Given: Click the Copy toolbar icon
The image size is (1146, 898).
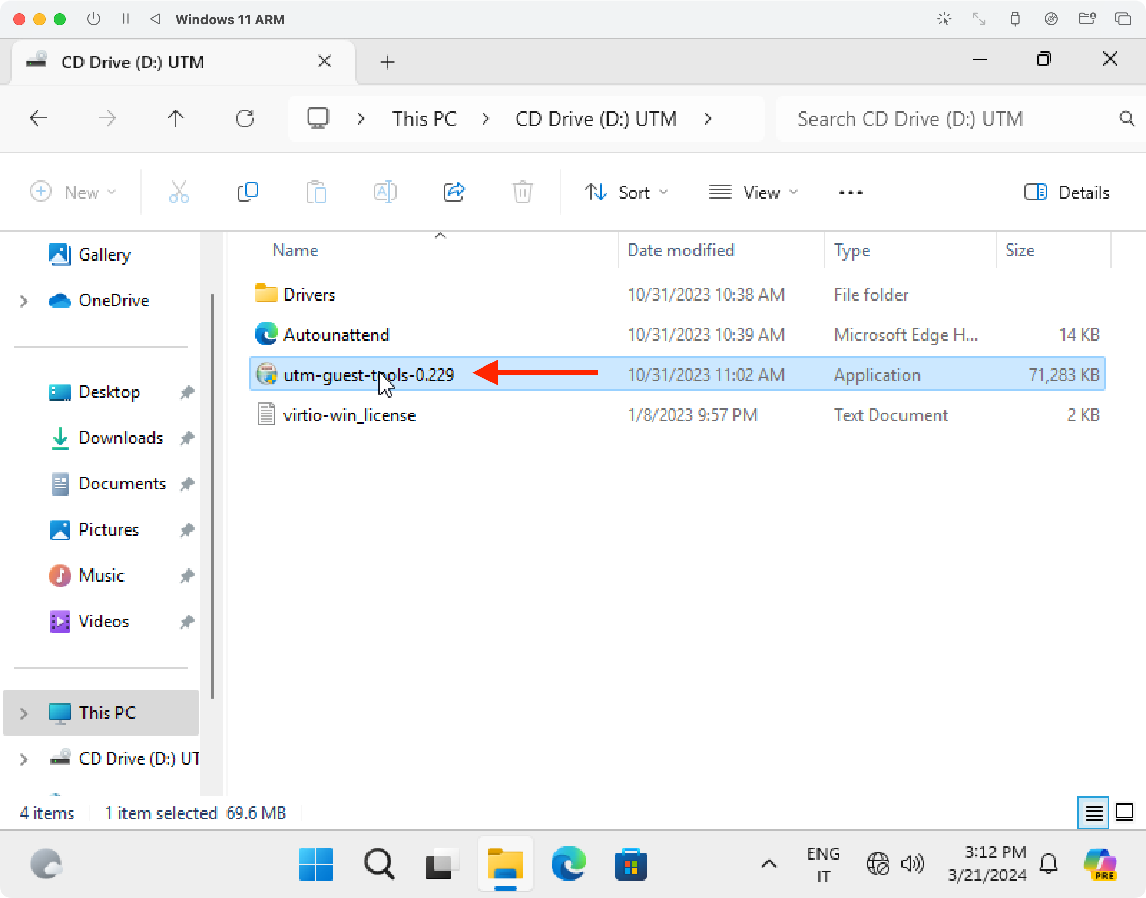Looking at the screenshot, I should (x=248, y=192).
